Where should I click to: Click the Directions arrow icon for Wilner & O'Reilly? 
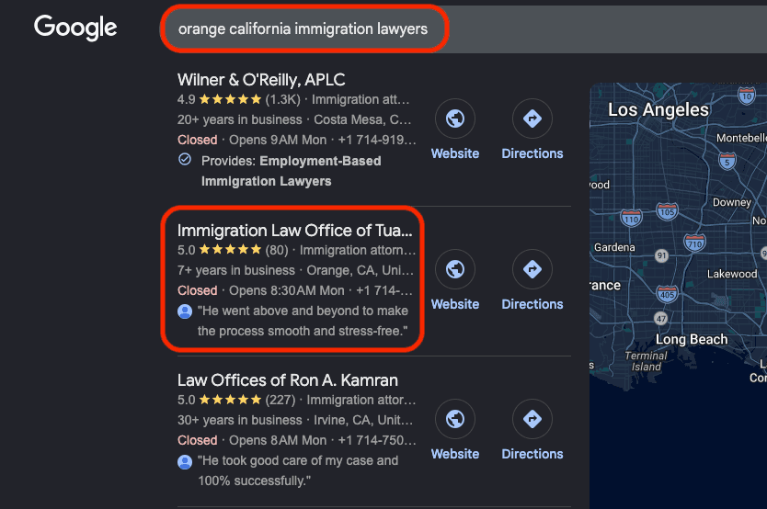(x=532, y=119)
